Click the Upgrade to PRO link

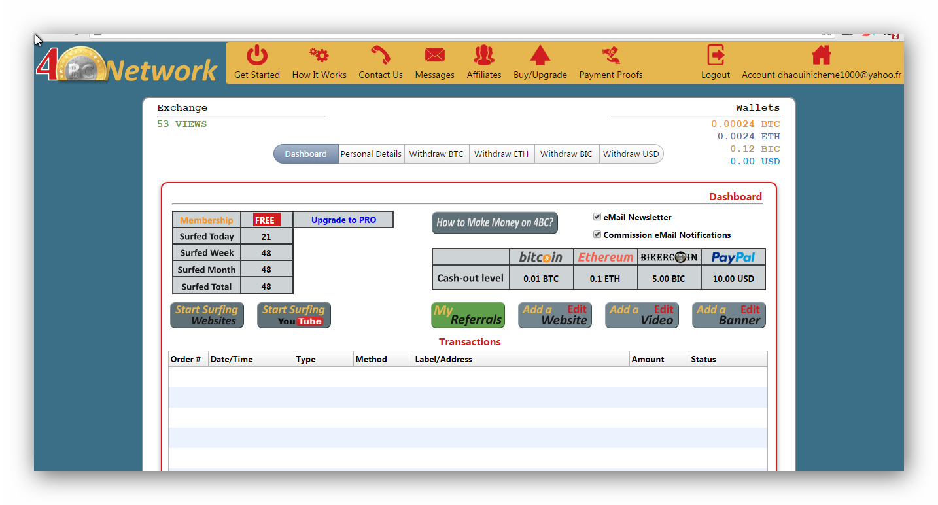click(x=343, y=220)
